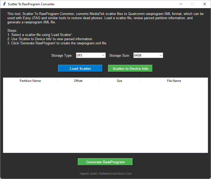This screenshot has height=179, width=211.
Task: Click the File Name column header
Action: coord(174,81)
